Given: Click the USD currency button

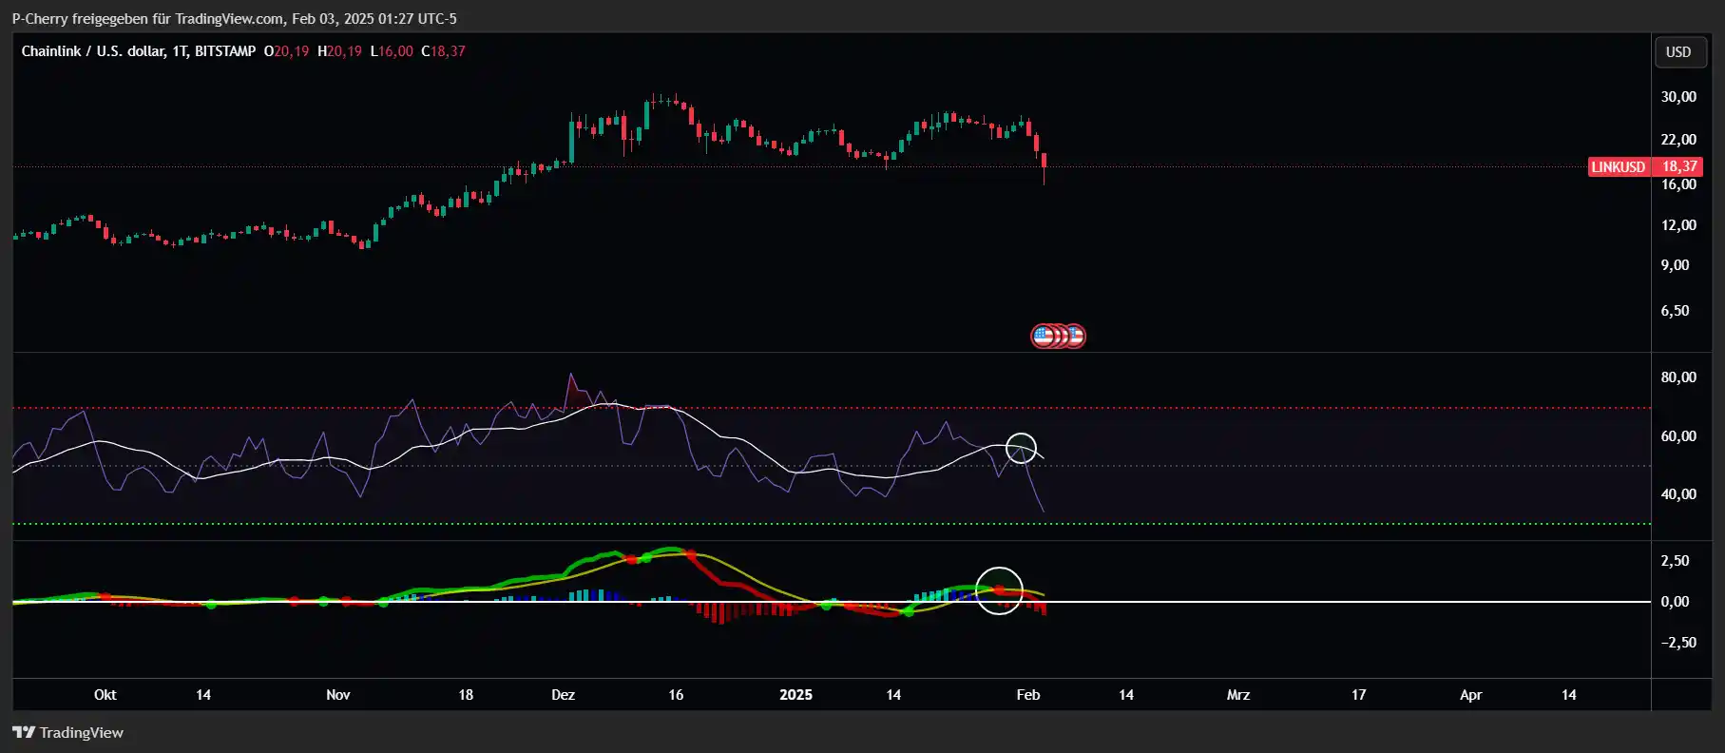Looking at the screenshot, I should (x=1678, y=52).
